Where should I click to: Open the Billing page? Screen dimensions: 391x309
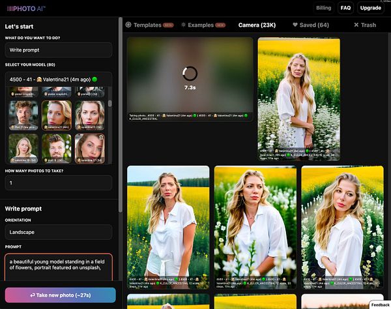(x=323, y=8)
